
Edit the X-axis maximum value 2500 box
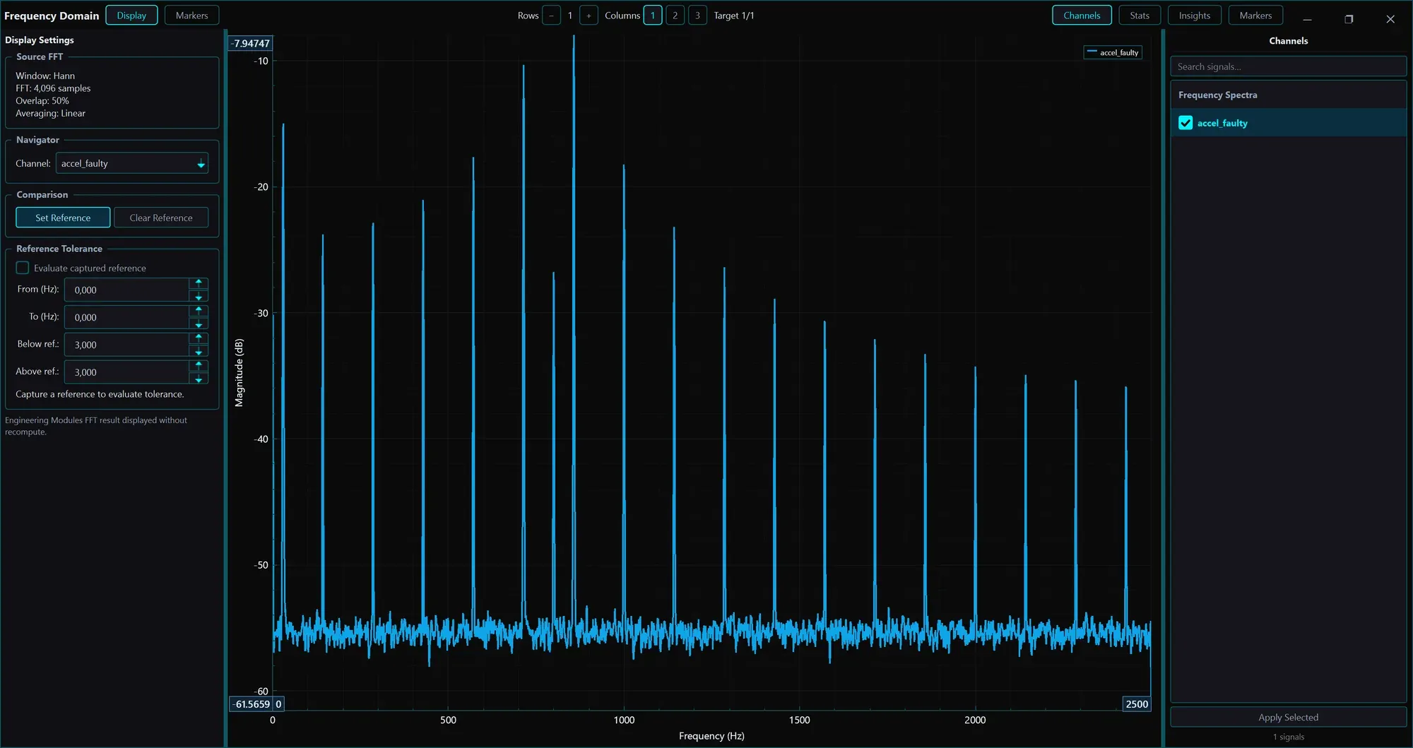click(x=1137, y=704)
